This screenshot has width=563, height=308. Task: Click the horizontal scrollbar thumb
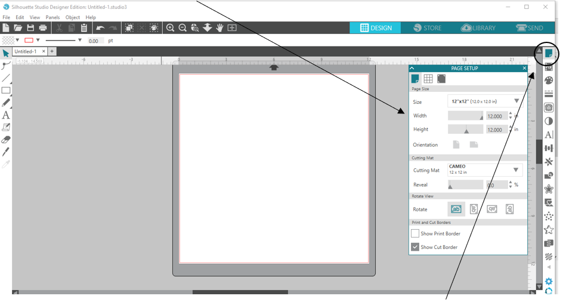(240, 292)
